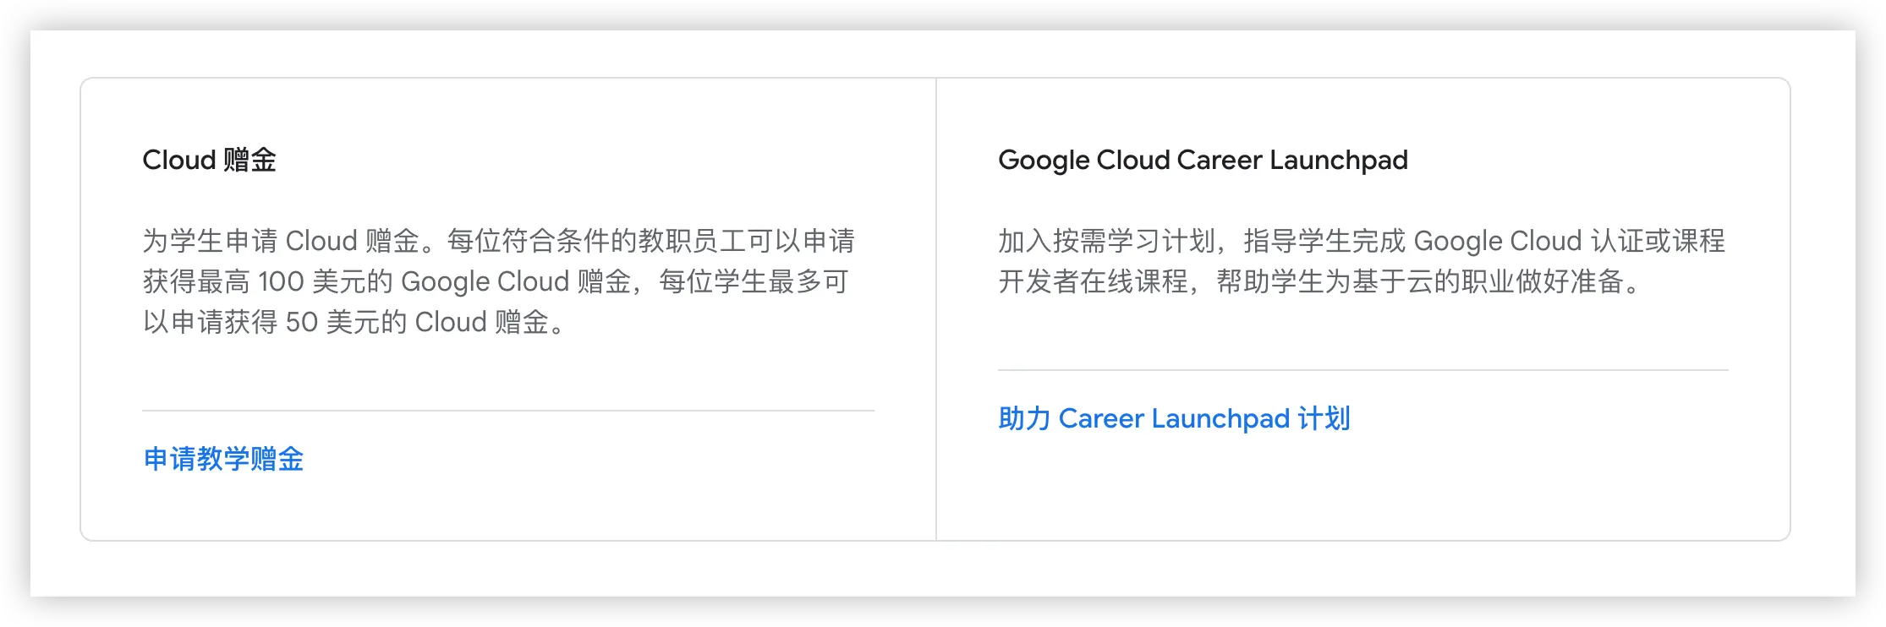Click the line starting 为学生申请 Cloud 赠金
The image size is (1886, 627).
pos(499,241)
